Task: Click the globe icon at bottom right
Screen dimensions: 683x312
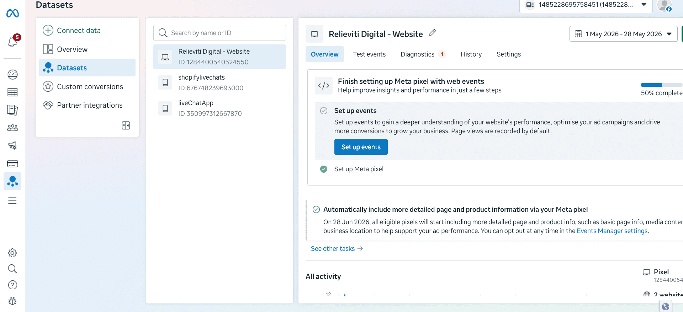Action: click(x=666, y=306)
